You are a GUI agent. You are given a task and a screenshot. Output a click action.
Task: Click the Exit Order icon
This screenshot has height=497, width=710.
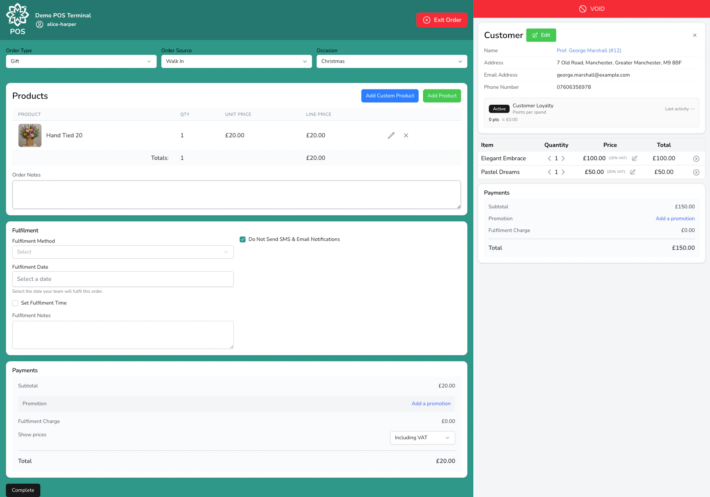click(x=427, y=20)
